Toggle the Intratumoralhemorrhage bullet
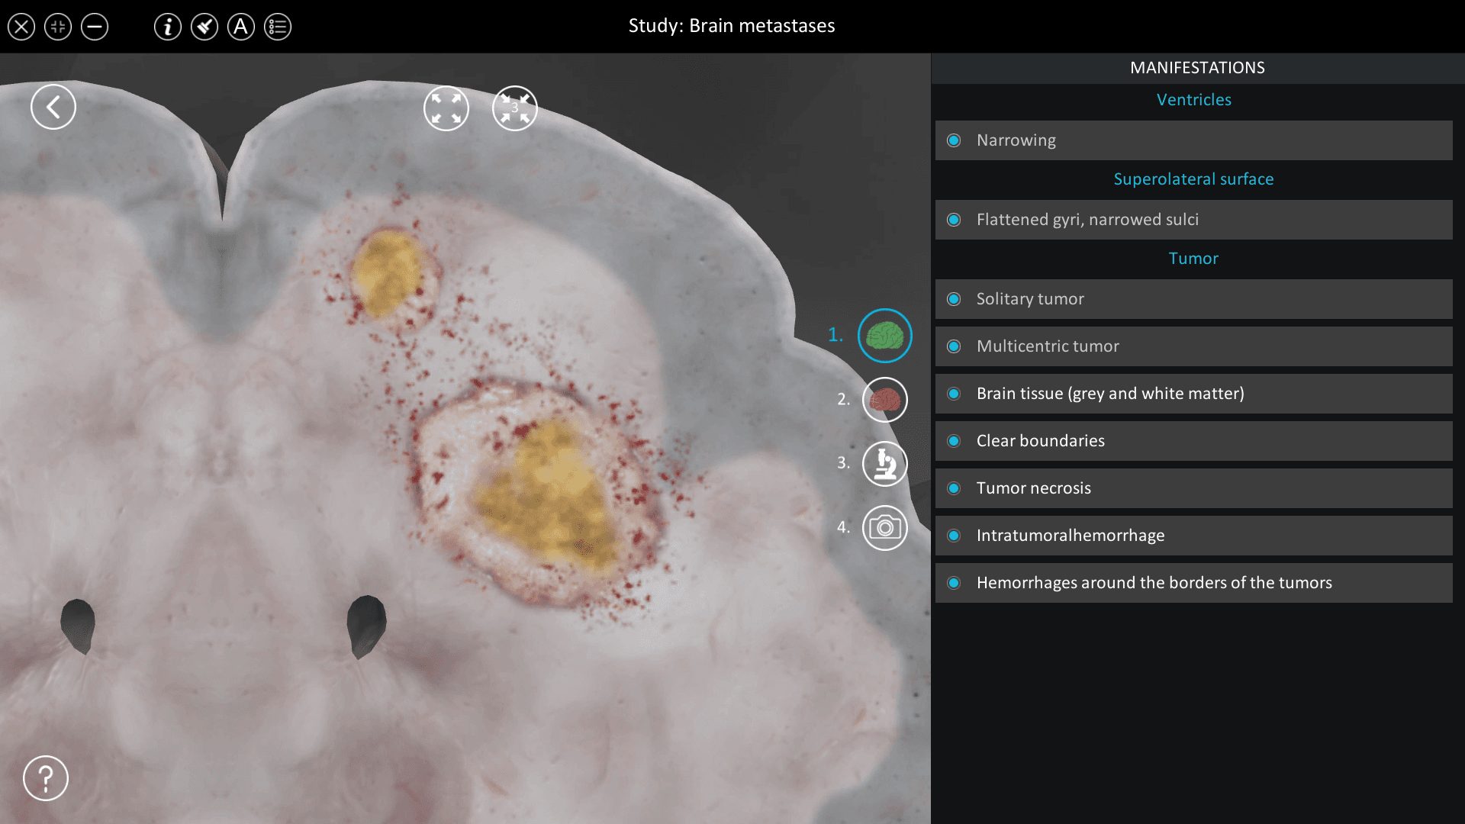The width and height of the screenshot is (1465, 824). (x=954, y=536)
